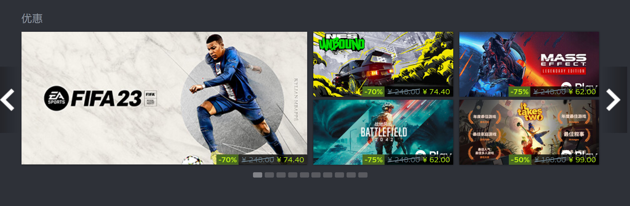Click the FIFA 23 -70% discount badge
The width and height of the screenshot is (630, 206).
(227, 159)
